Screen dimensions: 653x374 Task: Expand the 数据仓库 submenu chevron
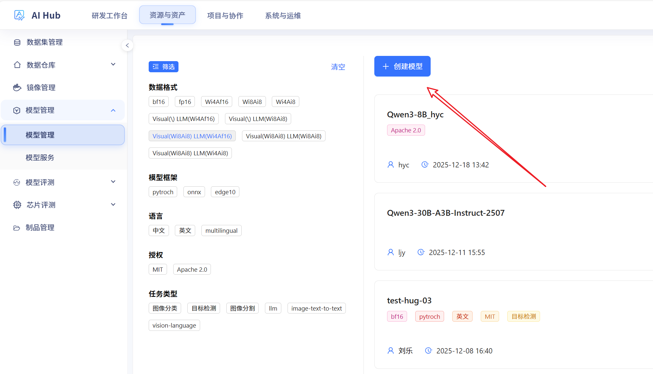pos(113,64)
